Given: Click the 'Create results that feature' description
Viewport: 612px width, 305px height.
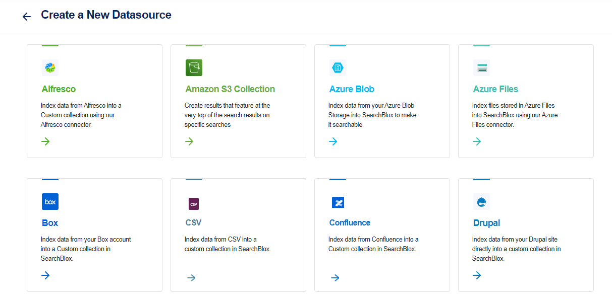Looking at the screenshot, I should click(228, 115).
